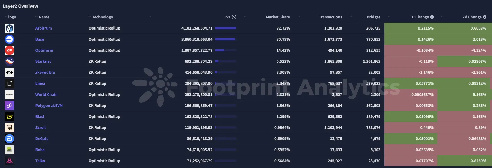
Task: Click the sort caret on Market Share
Action: point(298,16)
